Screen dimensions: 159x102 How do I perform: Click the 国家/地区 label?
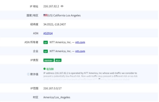32,15
